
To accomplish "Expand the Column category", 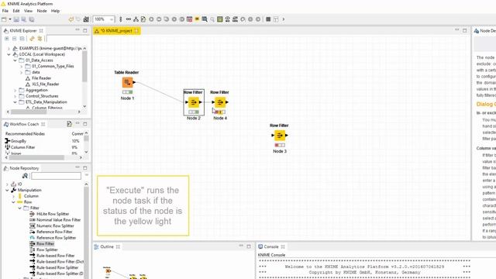I will (14, 196).
